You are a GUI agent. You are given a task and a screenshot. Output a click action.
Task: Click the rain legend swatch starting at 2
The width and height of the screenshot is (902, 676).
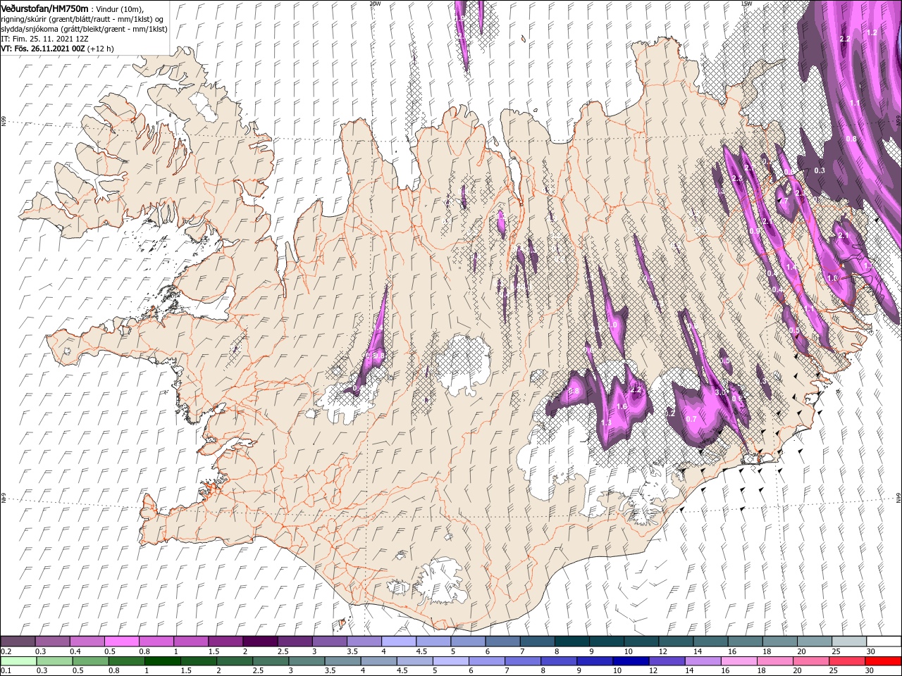coord(234,661)
